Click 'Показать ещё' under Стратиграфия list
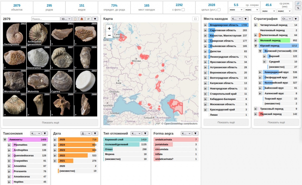 (276, 123)
